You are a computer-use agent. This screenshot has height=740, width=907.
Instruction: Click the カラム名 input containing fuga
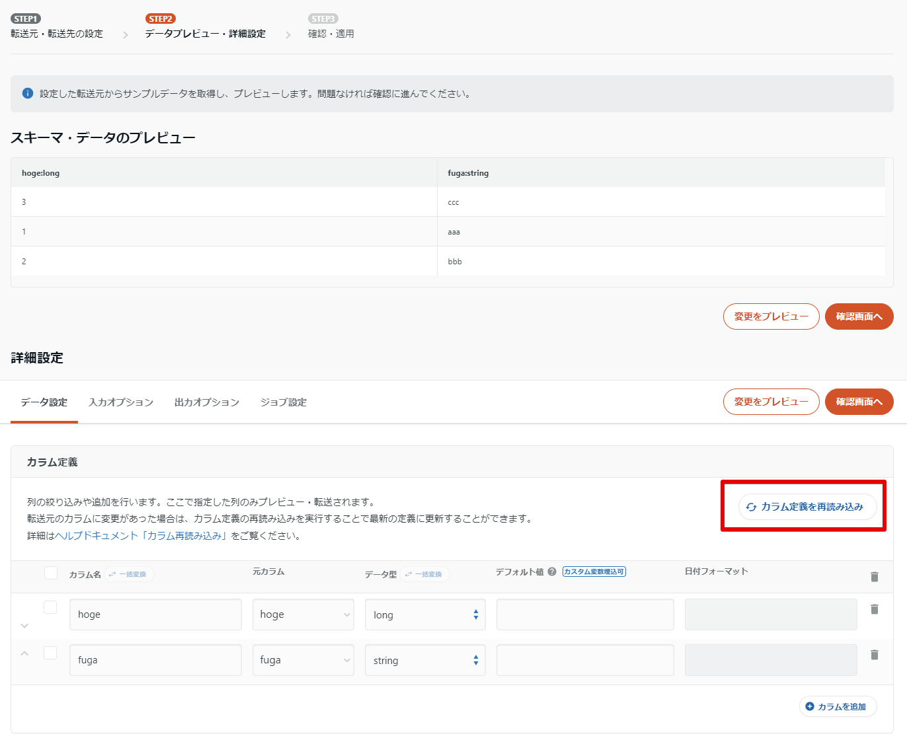[x=155, y=660]
